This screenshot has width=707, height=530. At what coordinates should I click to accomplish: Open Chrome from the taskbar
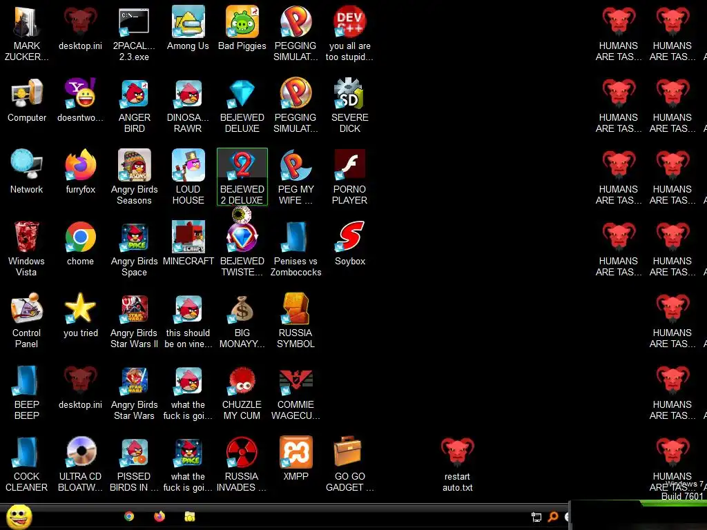[x=129, y=516]
